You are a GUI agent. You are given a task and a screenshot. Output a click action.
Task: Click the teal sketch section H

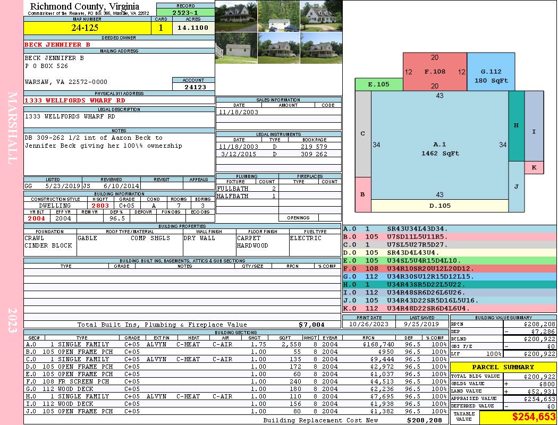tap(516, 125)
